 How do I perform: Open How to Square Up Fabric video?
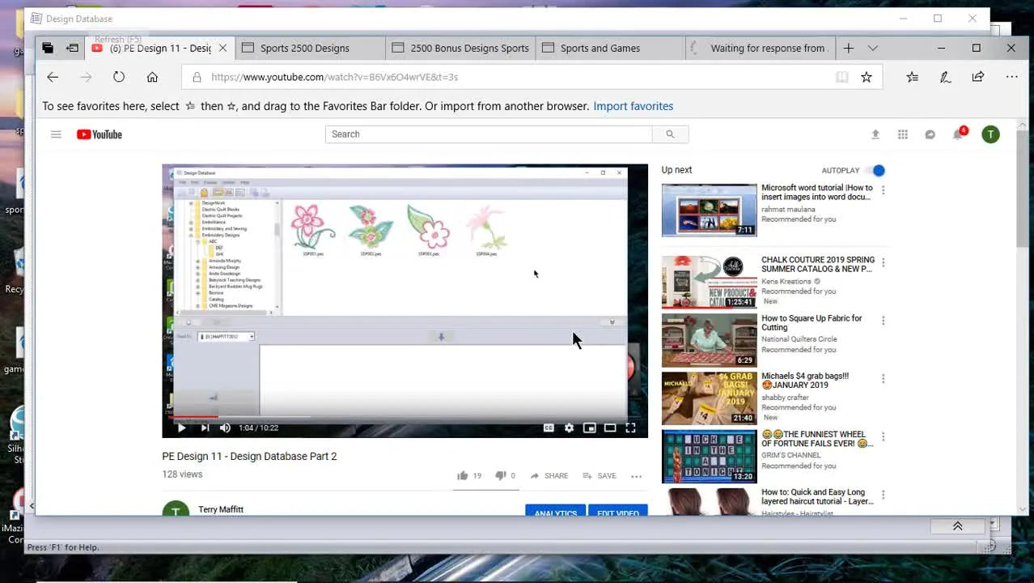click(709, 340)
